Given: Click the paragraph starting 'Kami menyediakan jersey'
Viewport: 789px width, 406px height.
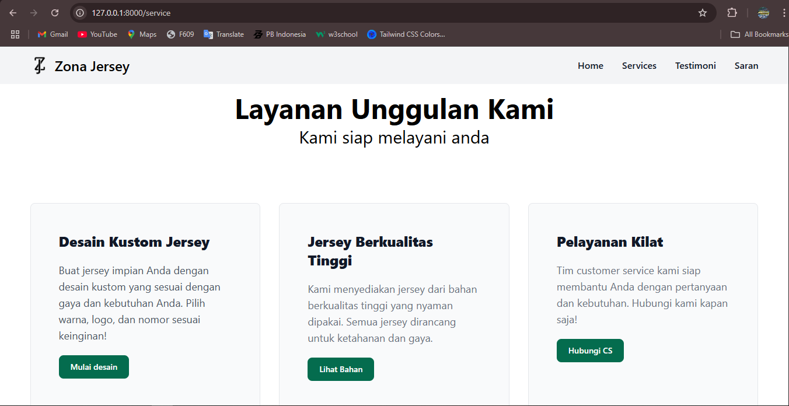Looking at the screenshot, I should click(x=392, y=314).
